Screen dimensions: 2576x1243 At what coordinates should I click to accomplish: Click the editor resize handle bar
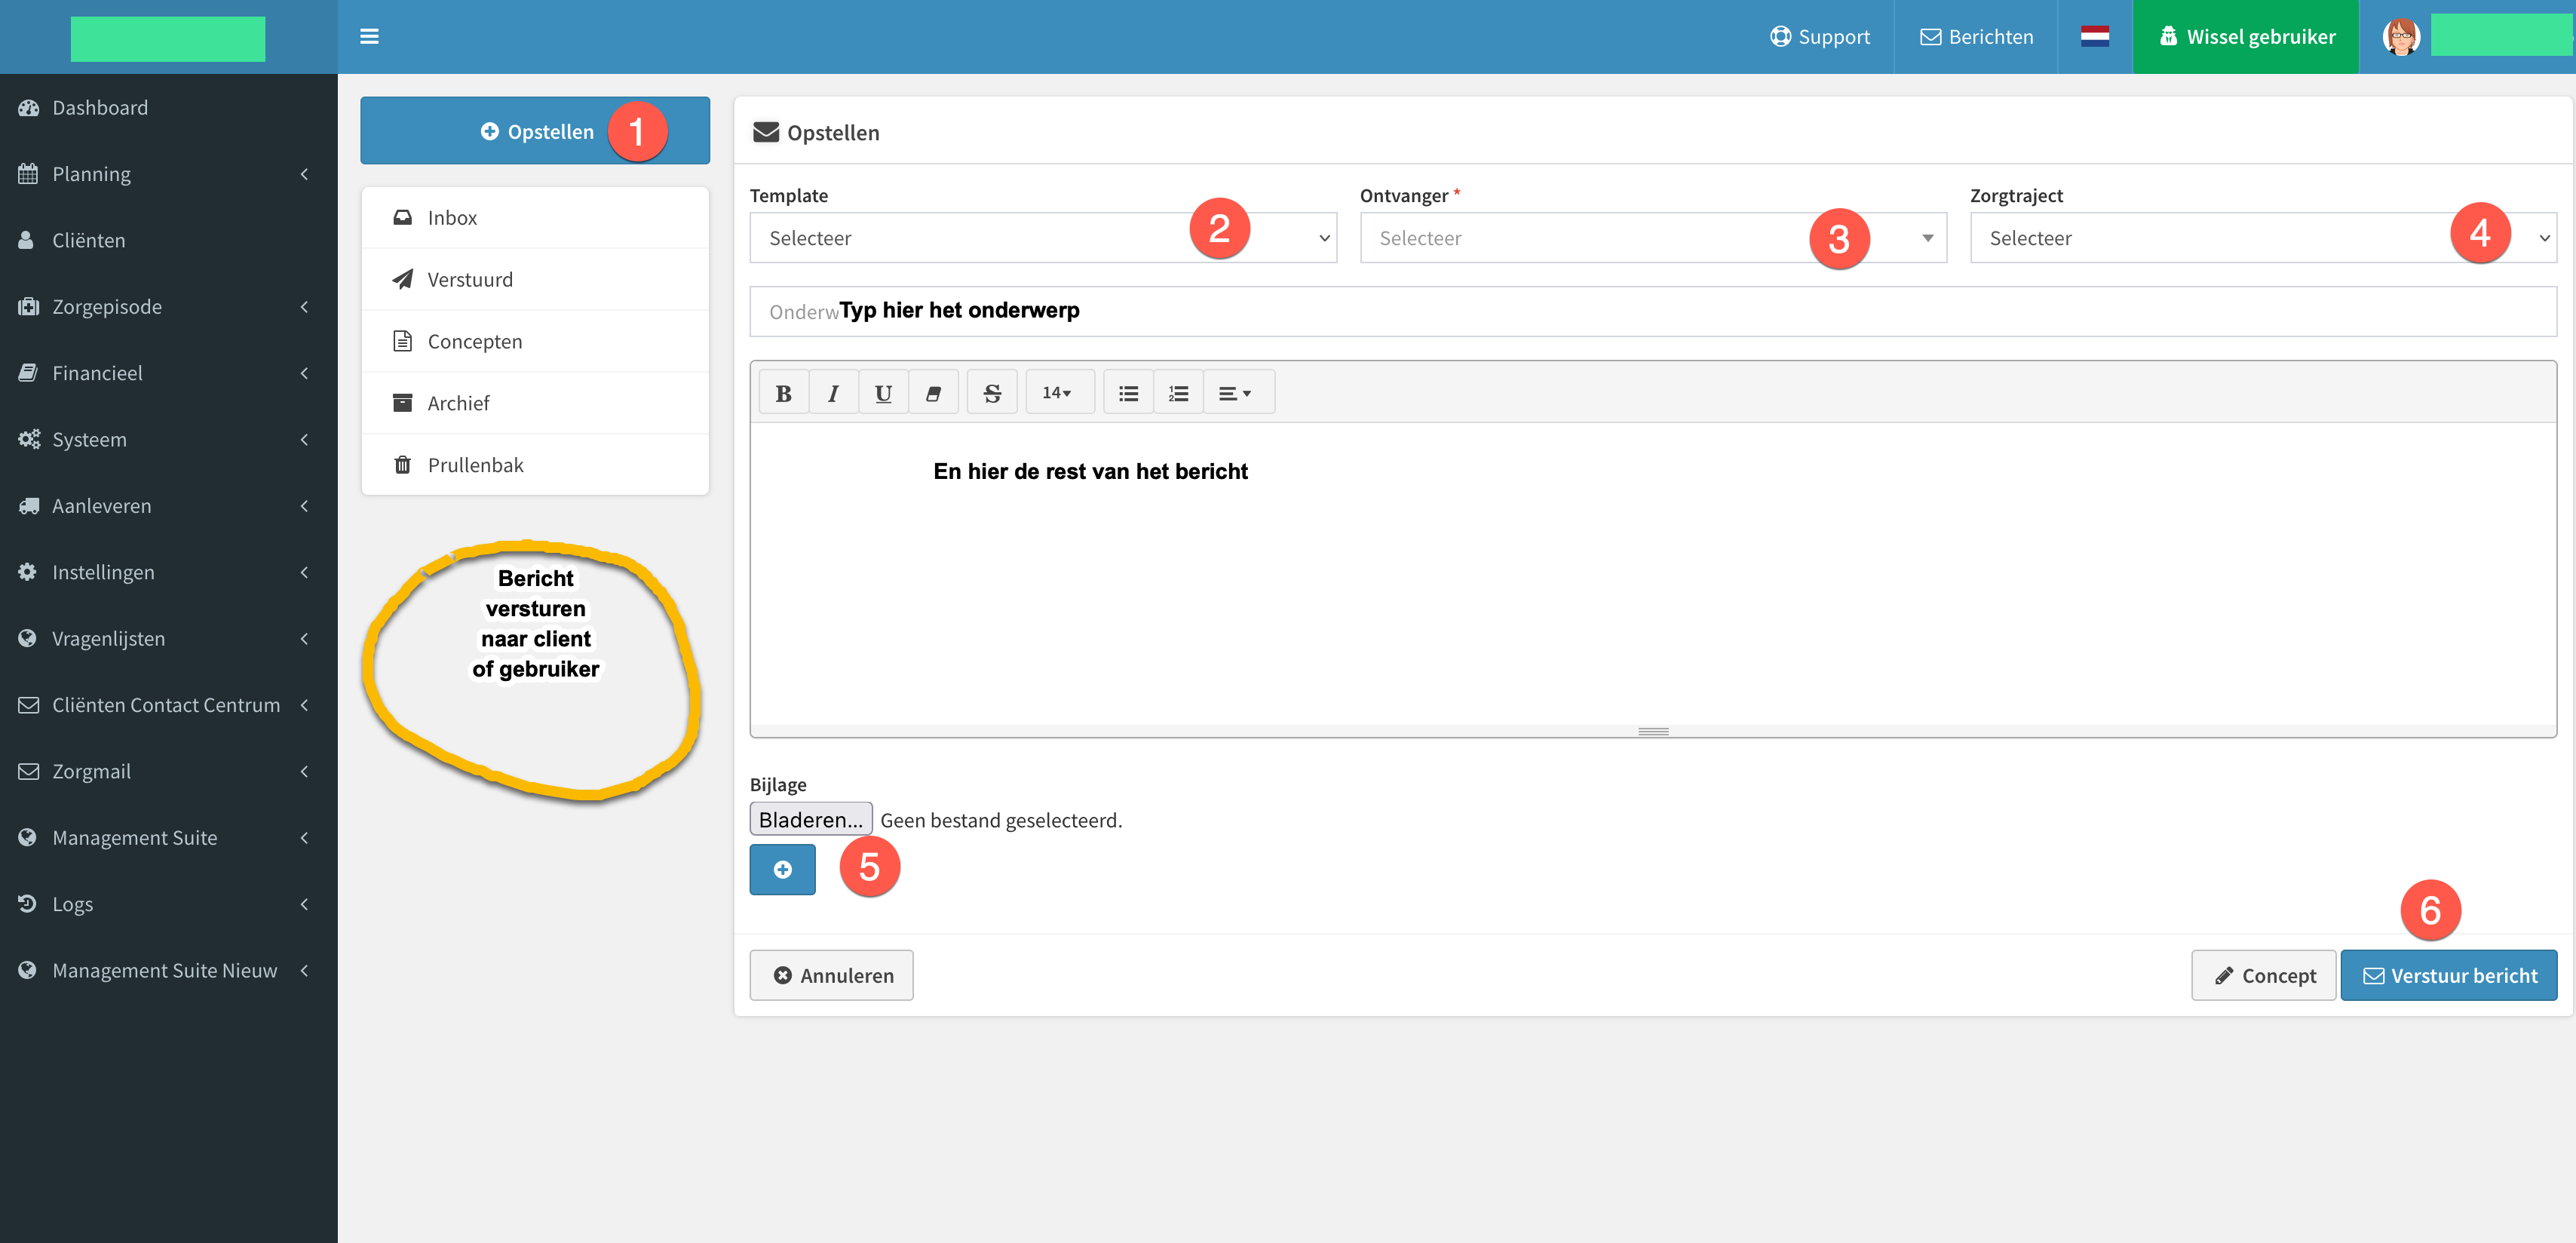click(1653, 731)
